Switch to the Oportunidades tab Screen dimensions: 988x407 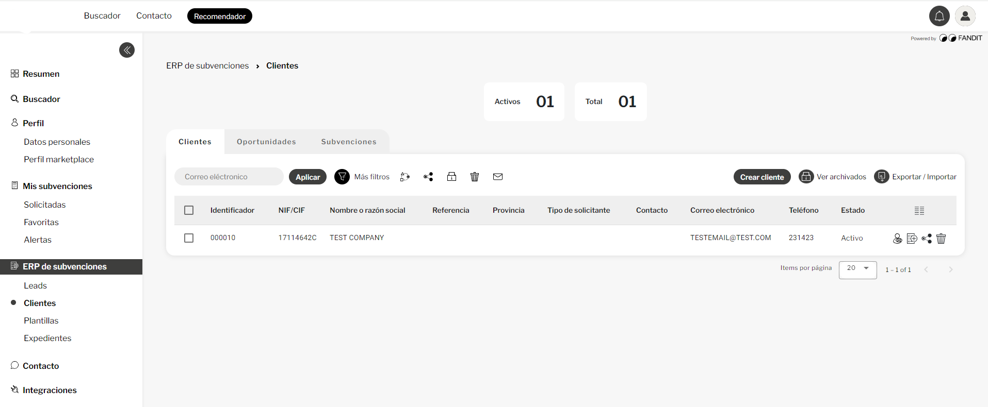[266, 142]
